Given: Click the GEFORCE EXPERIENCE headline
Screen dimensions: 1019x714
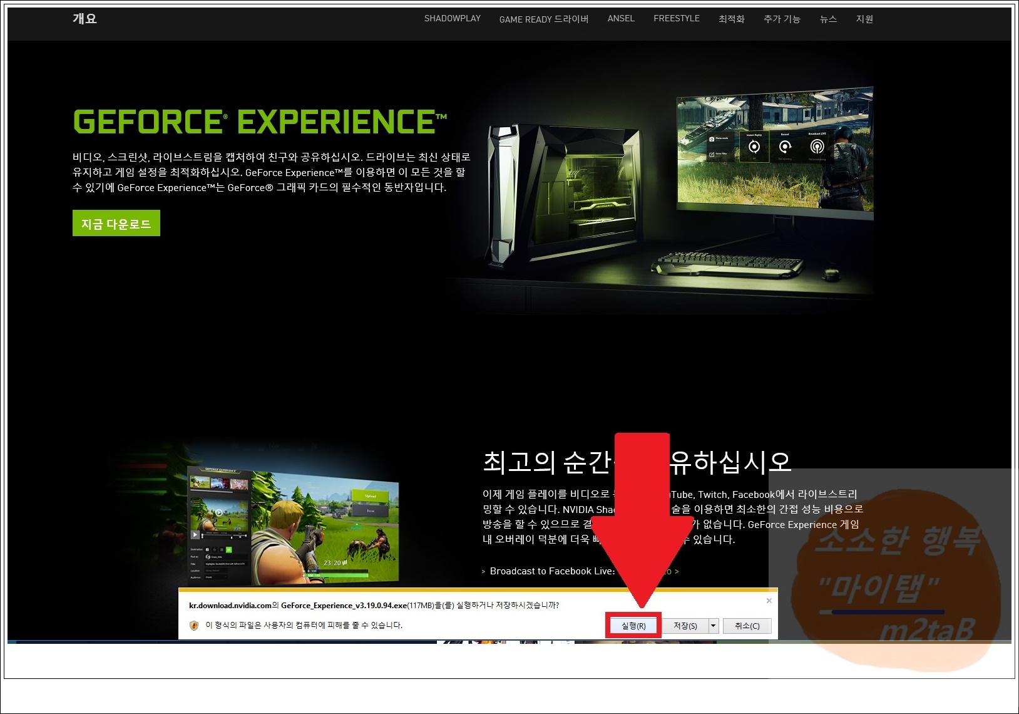Looking at the screenshot, I should [260, 122].
